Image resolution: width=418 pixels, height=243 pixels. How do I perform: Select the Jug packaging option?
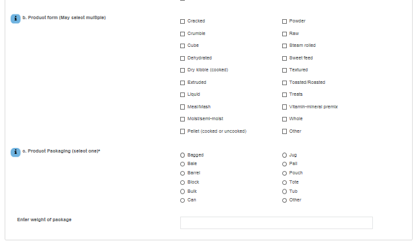[x=284, y=155]
